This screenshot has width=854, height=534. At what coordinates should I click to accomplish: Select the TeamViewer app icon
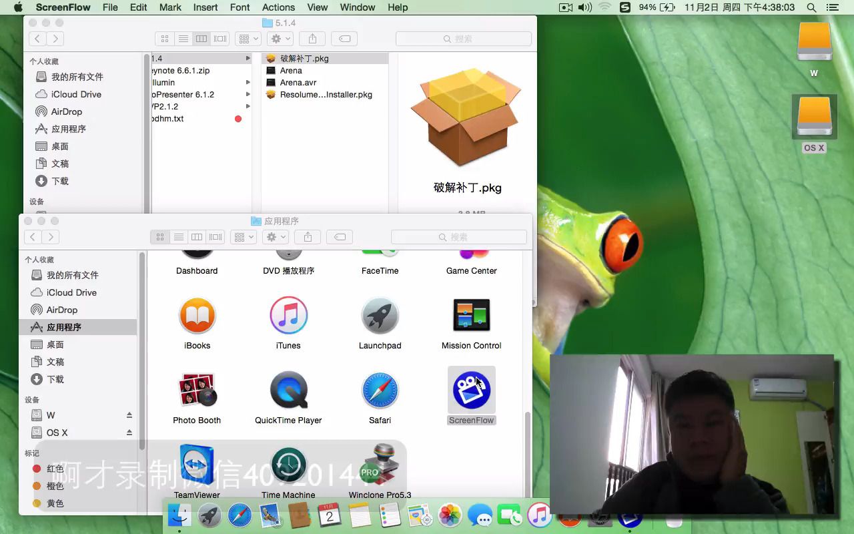[197, 465]
